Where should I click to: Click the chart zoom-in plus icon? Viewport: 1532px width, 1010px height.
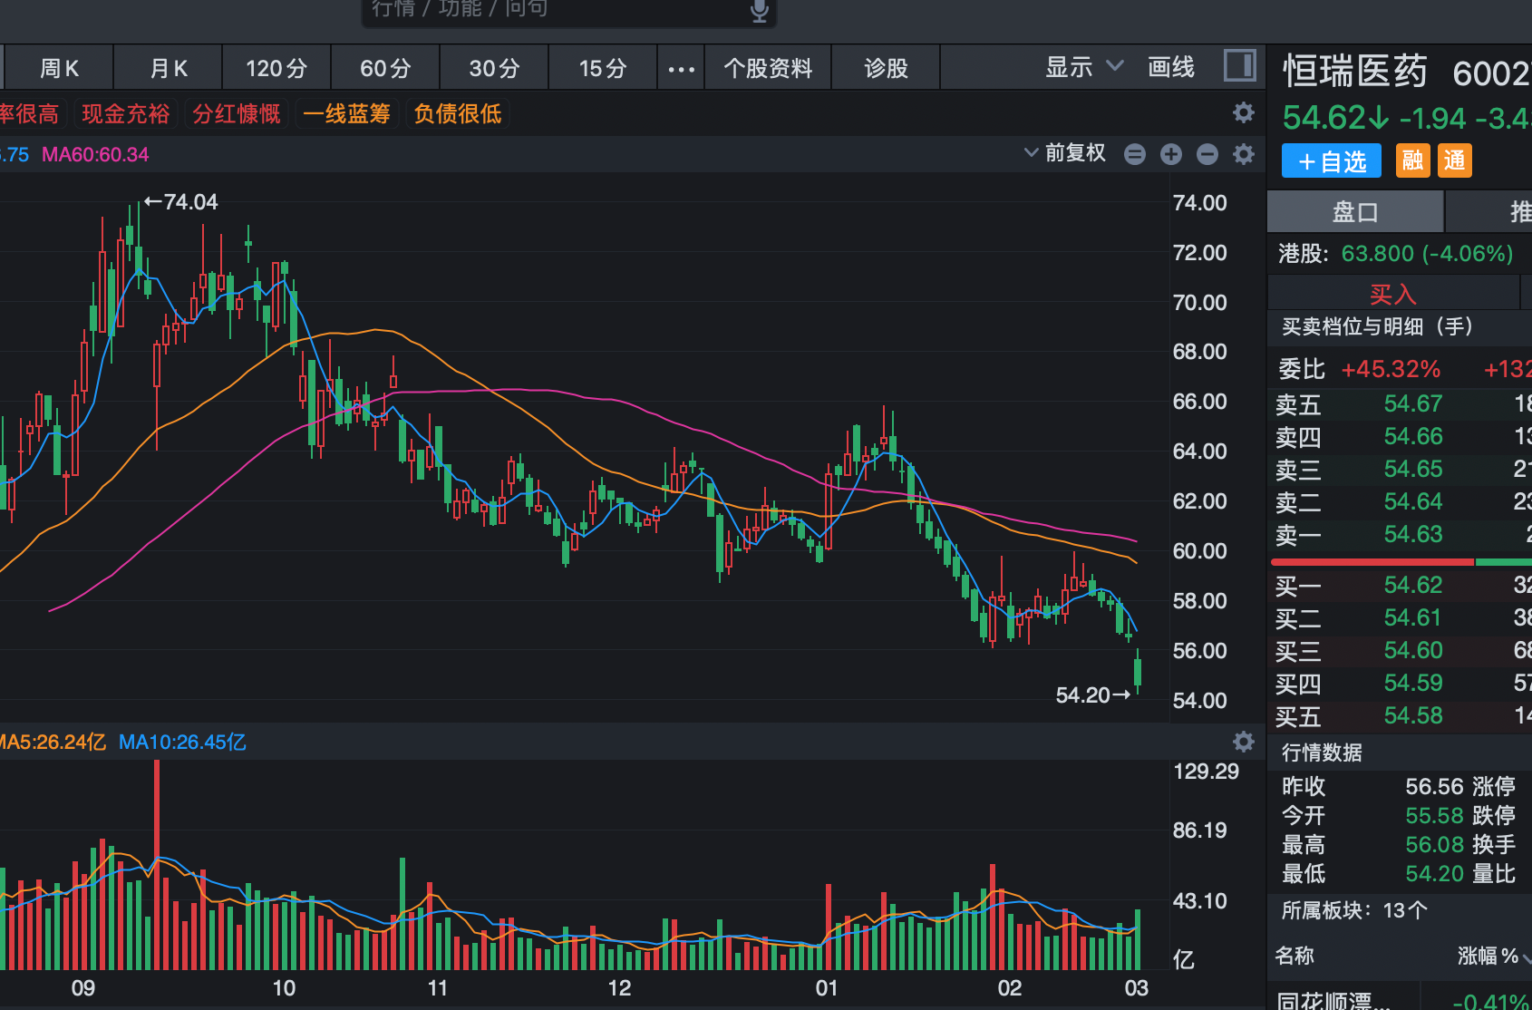point(1171,154)
